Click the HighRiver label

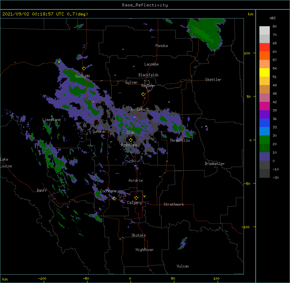(145, 250)
